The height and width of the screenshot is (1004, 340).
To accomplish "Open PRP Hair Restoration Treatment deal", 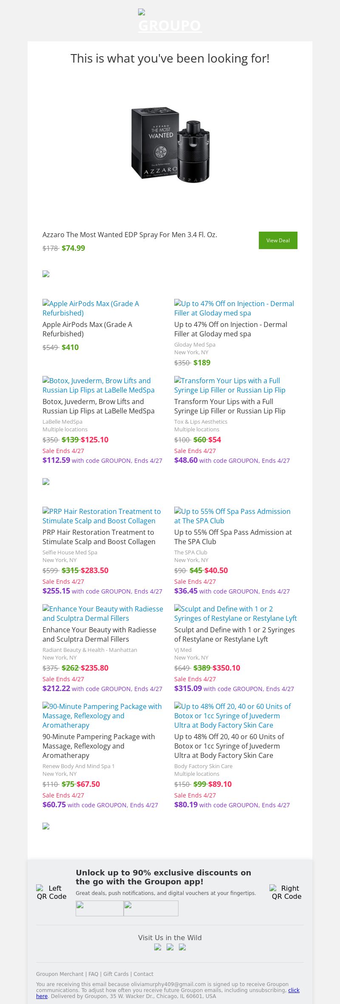I will 101,516.
